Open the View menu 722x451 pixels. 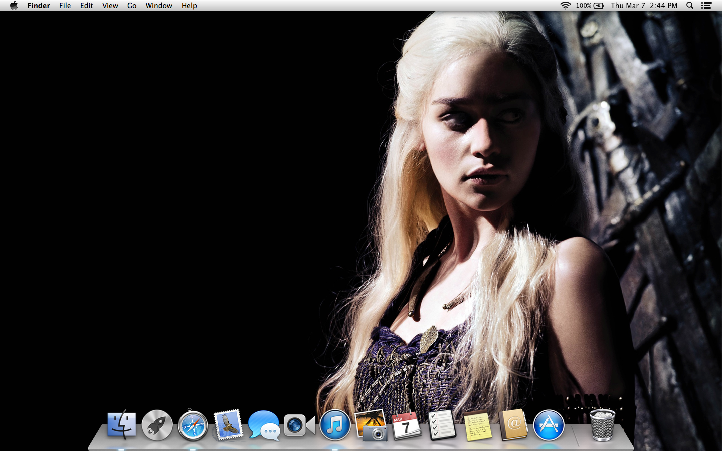110,6
